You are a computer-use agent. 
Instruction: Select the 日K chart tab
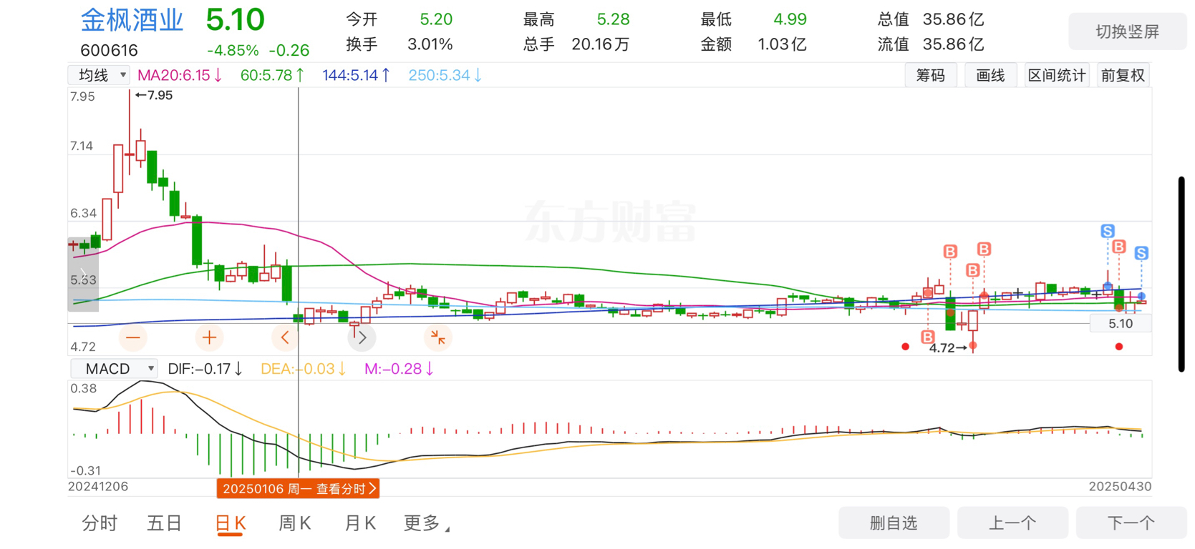click(231, 523)
